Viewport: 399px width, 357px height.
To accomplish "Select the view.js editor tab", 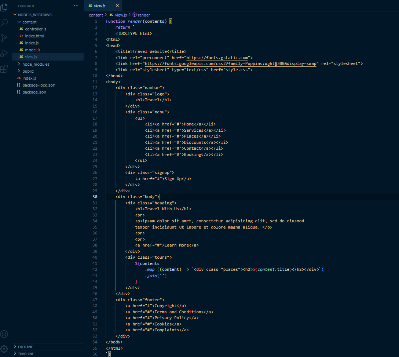I will pos(100,6).
